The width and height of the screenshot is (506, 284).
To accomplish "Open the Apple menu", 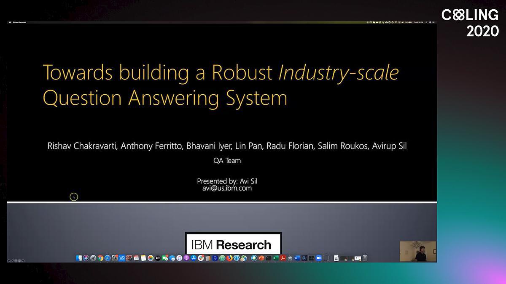I will tap(9, 22).
